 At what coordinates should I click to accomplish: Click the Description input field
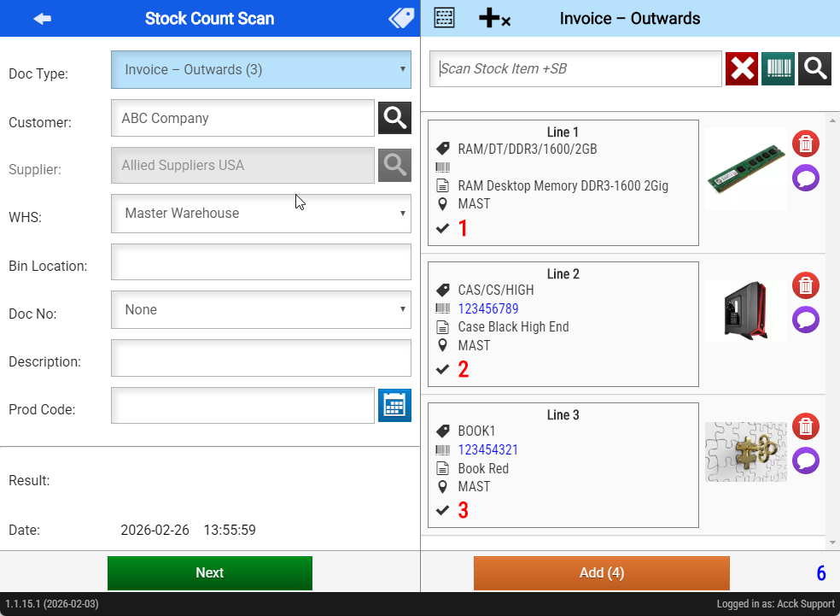point(261,358)
